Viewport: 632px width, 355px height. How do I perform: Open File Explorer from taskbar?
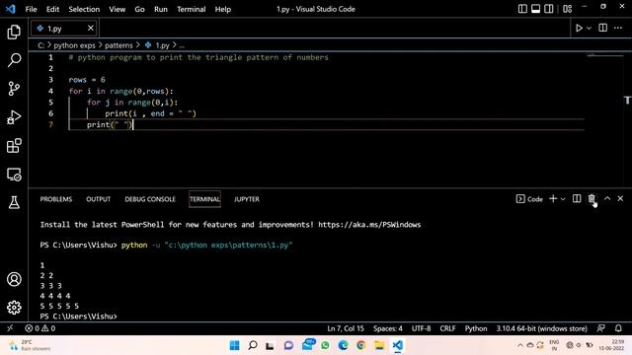coord(379,345)
